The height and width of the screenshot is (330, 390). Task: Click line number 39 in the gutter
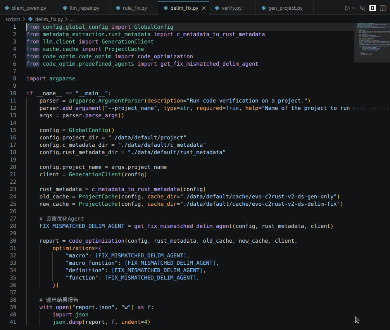click(x=13, y=307)
